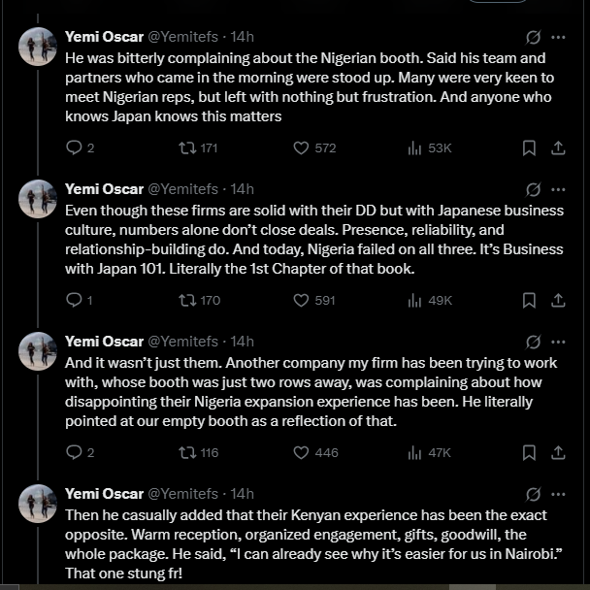Share the tweet with 47K views

pyautogui.click(x=558, y=452)
